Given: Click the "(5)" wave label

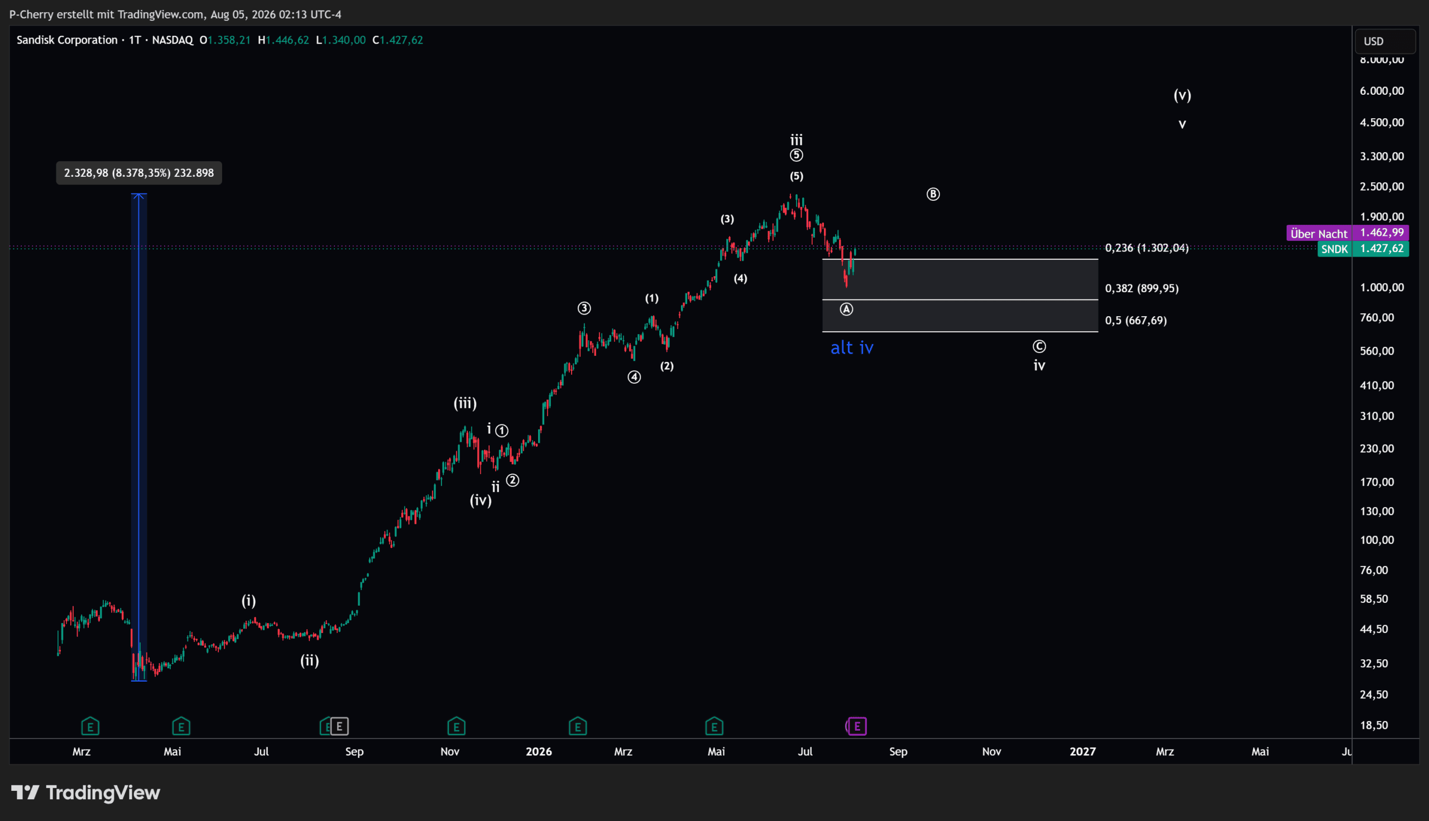Looking at the screenshot, I should click(796, 176).
